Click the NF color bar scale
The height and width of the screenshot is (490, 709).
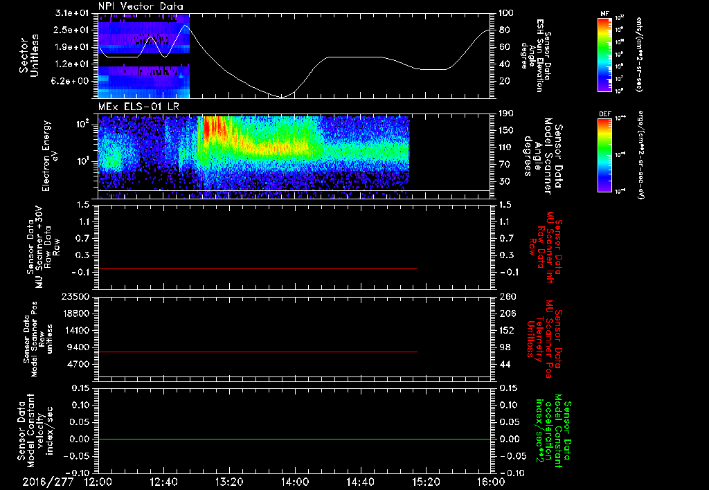(x=604, y=54)
